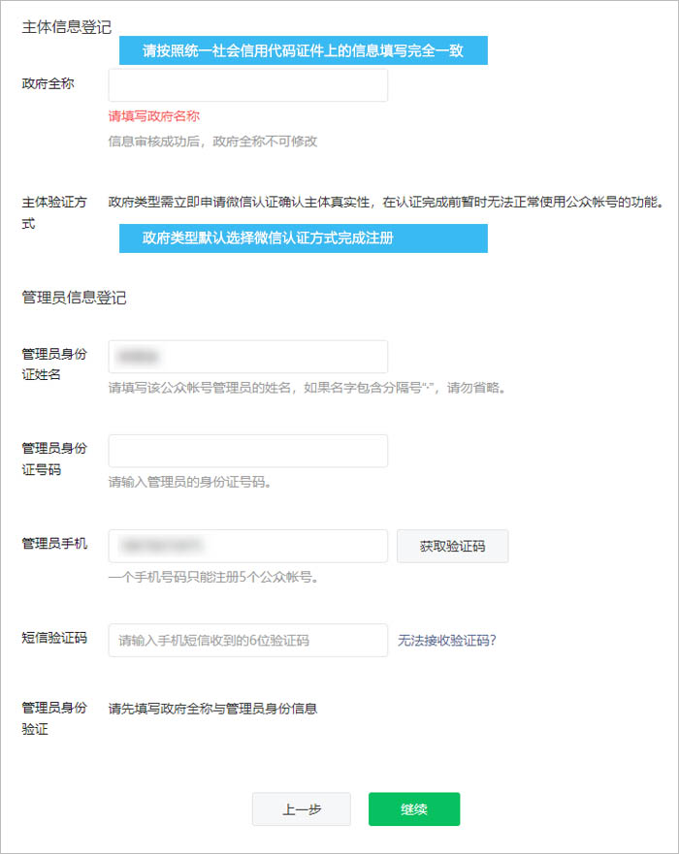Click the blue 统一社会信用代码 tip banner
The width and height of the screenshot is (679, 854).
pyautogui.click(x=303, y=51)
